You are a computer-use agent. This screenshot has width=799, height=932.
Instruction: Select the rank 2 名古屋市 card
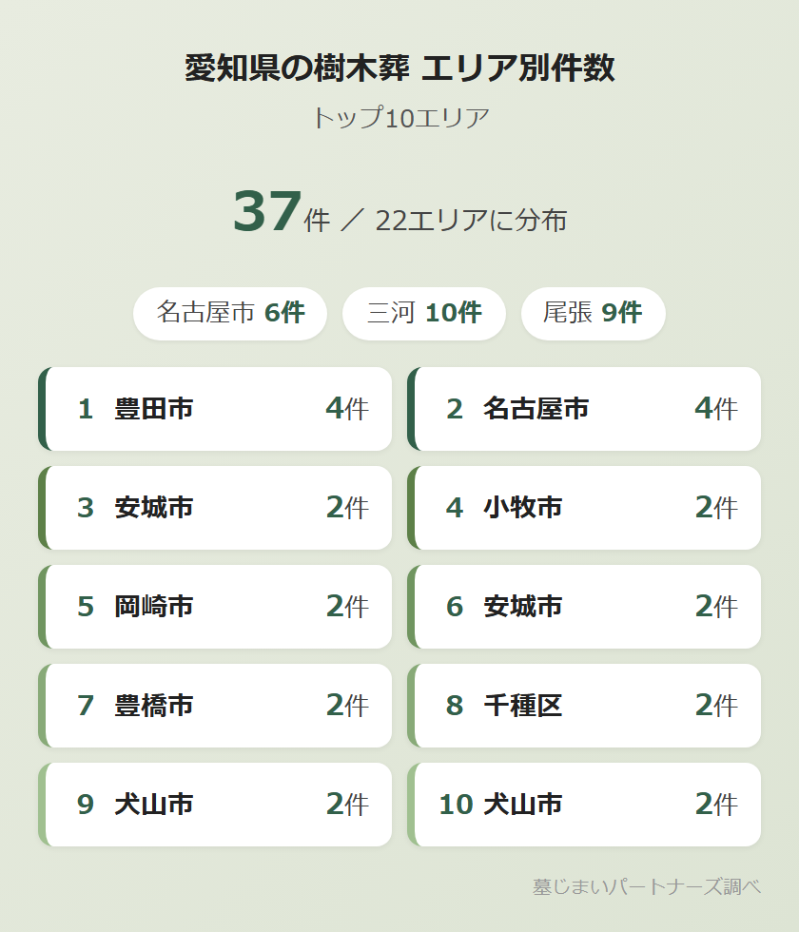(x=585, y=409)
